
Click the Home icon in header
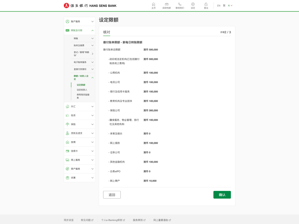click(154, 4)
